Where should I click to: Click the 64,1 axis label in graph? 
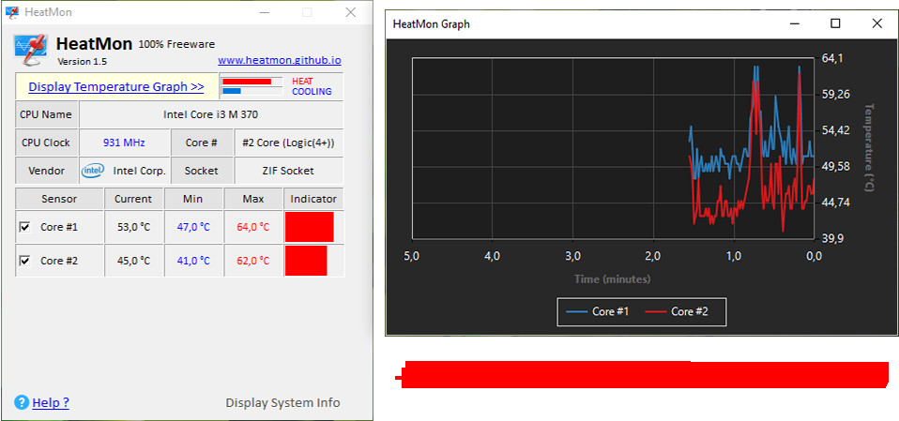833,58
